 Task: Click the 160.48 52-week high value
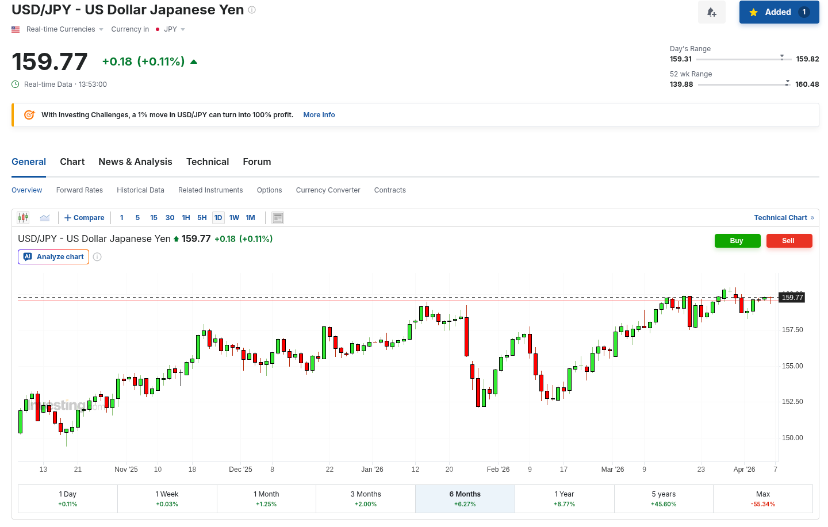tap(807, 84)
